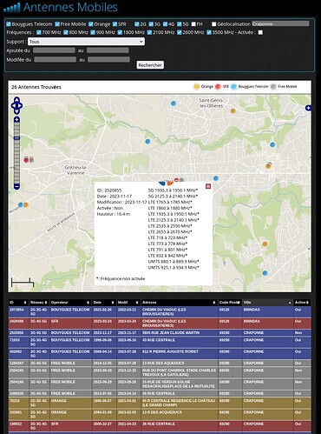Check the Activée checkbox

[x=260, y=32]
